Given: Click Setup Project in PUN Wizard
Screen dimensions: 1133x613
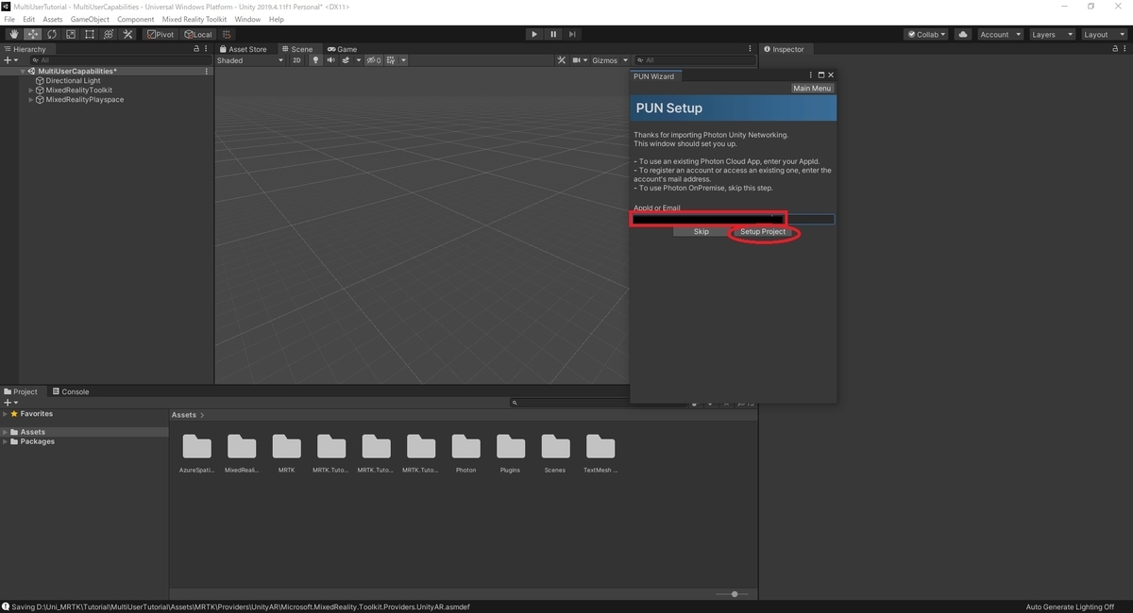Looking at the screenshot, I should (x=763, y=232).
